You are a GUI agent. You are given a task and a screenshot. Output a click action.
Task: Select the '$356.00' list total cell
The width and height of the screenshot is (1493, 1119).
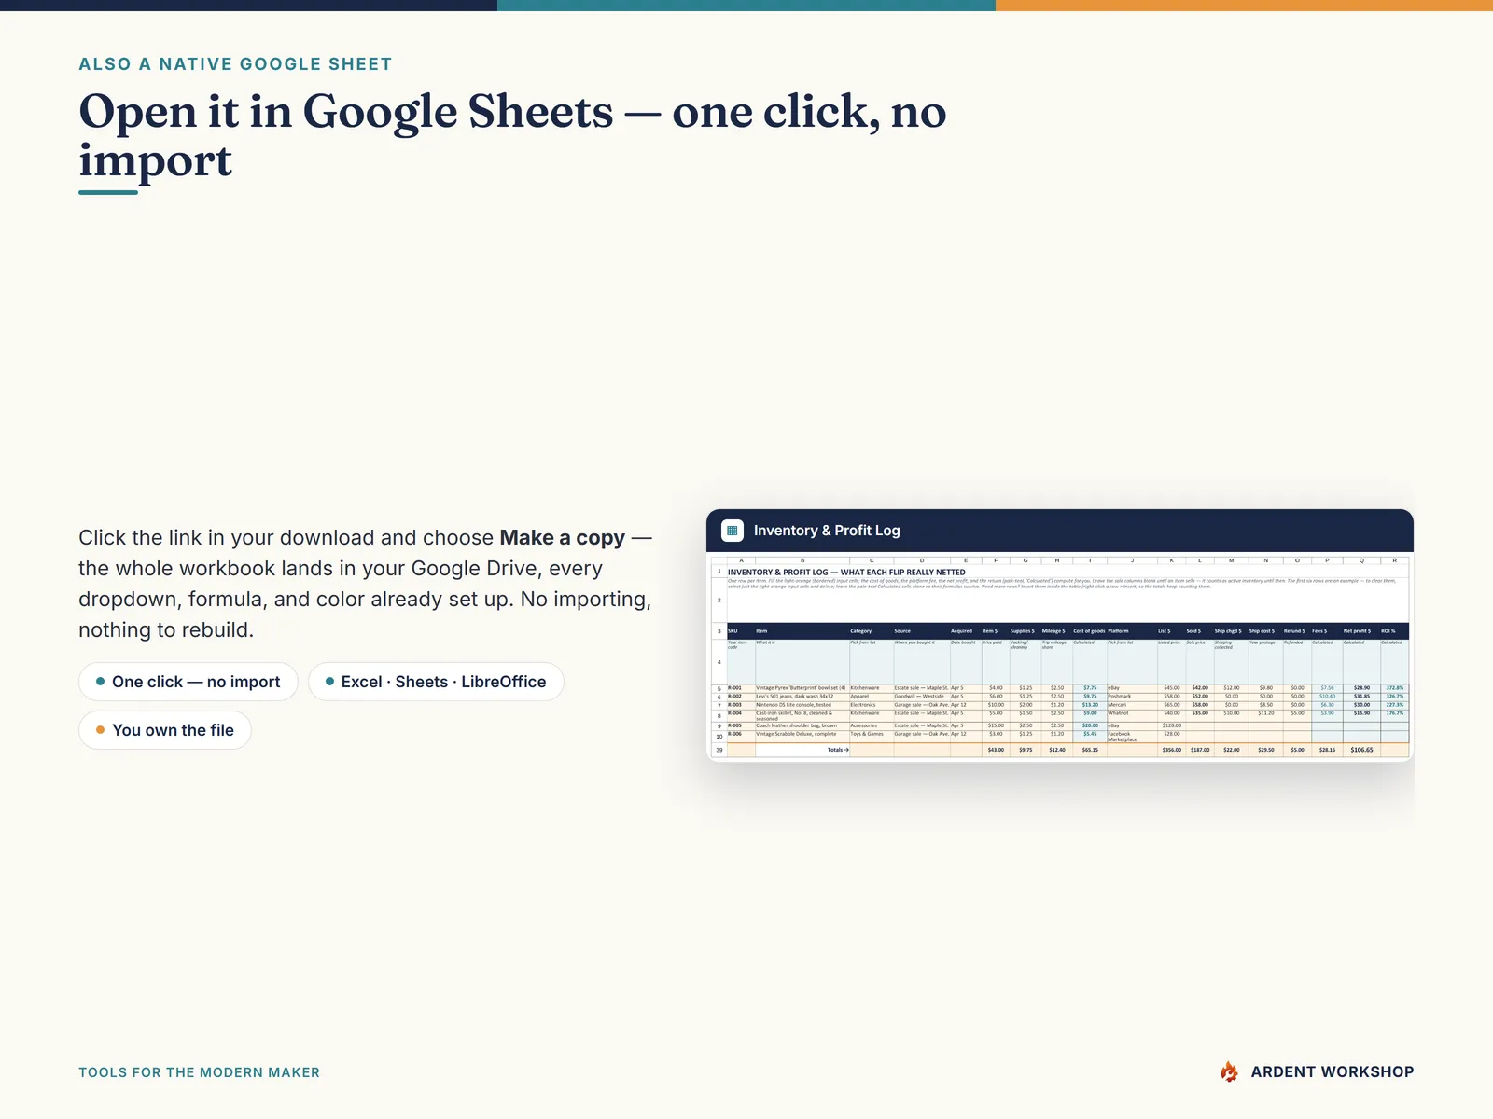tap(1171, 750)
